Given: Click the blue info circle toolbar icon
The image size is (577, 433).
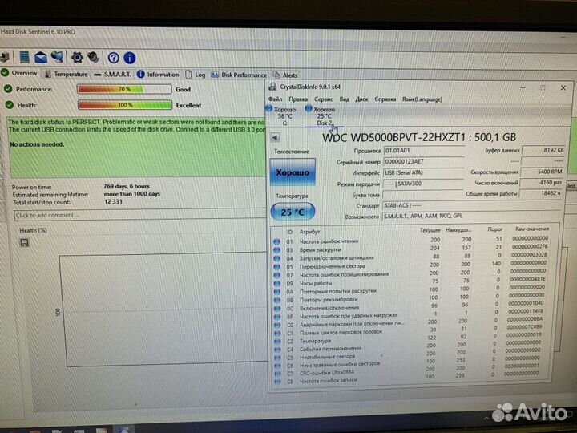Looking at the screenshot, I should tap(130, 58).
